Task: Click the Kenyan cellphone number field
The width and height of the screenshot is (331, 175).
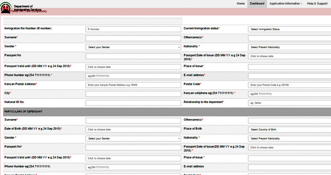Action: tap(289, 94)
